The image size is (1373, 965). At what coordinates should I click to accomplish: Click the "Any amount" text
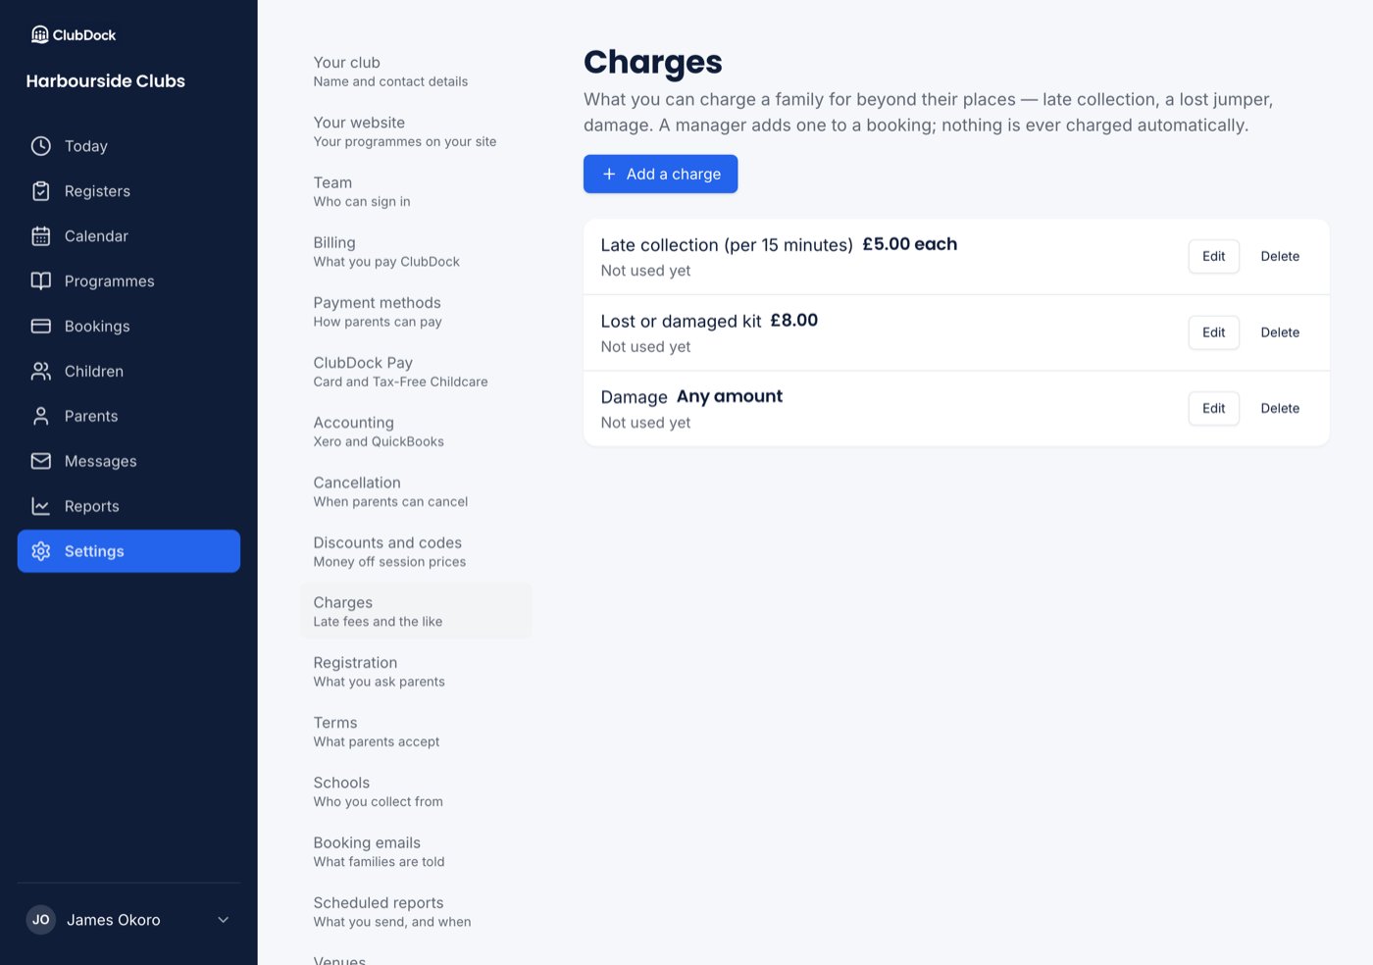[730, 396]
